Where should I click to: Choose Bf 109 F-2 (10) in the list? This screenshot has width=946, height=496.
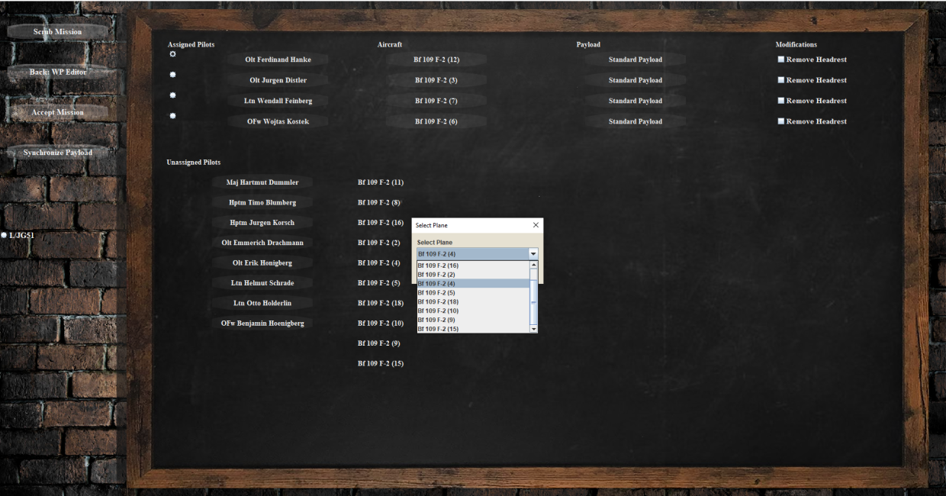coord(473,311)
